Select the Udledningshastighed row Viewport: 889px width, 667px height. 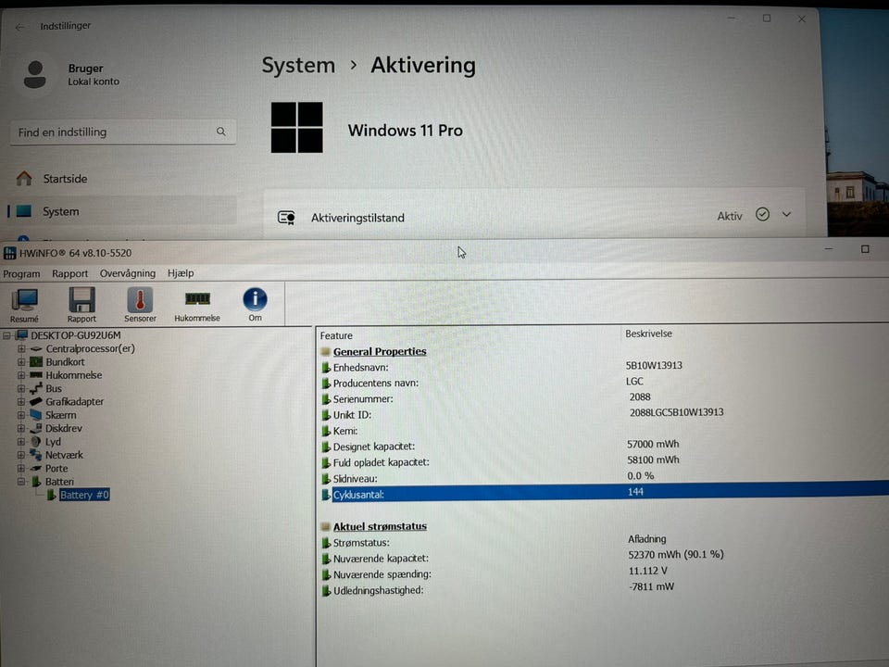(604, 589)
